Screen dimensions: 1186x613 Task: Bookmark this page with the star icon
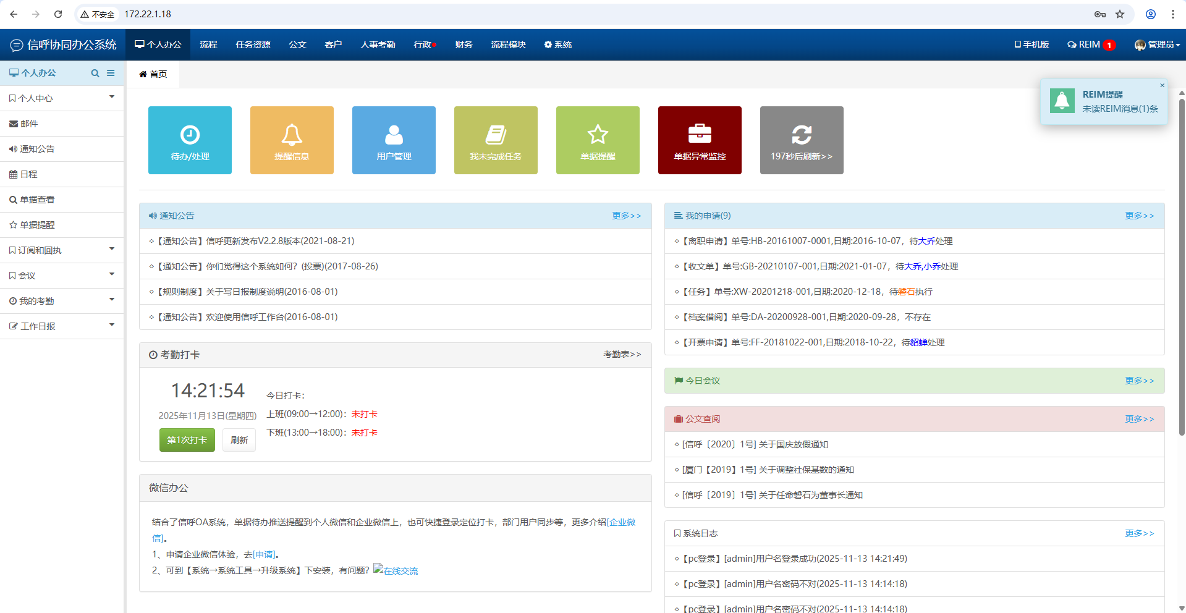1120,14
